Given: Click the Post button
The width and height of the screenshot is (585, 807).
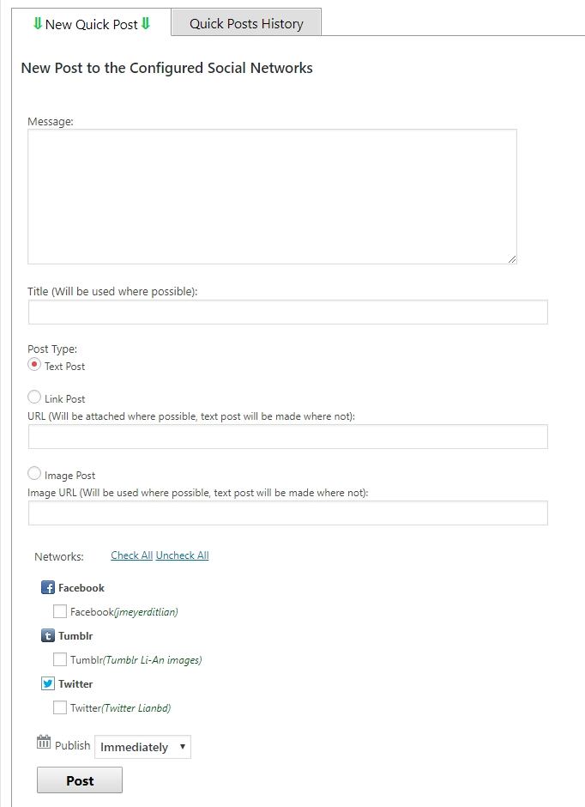Looking at the screenshot, I should pyautogui.click(x=80, y=780).
